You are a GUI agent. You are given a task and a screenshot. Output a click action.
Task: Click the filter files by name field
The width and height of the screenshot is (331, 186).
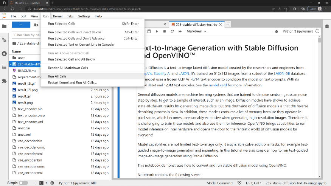point(26,35)
